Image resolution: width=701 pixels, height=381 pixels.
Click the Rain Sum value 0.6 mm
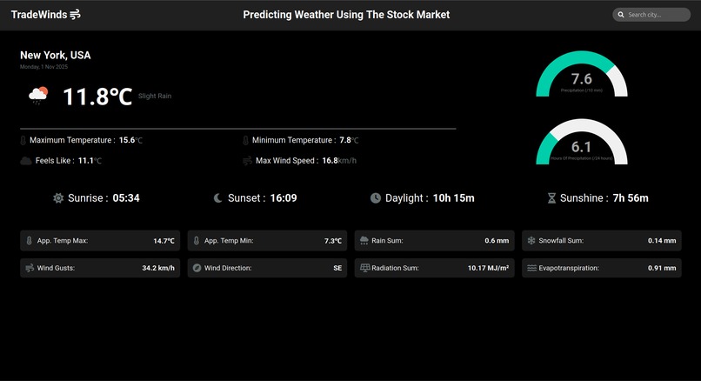(497, 241)
